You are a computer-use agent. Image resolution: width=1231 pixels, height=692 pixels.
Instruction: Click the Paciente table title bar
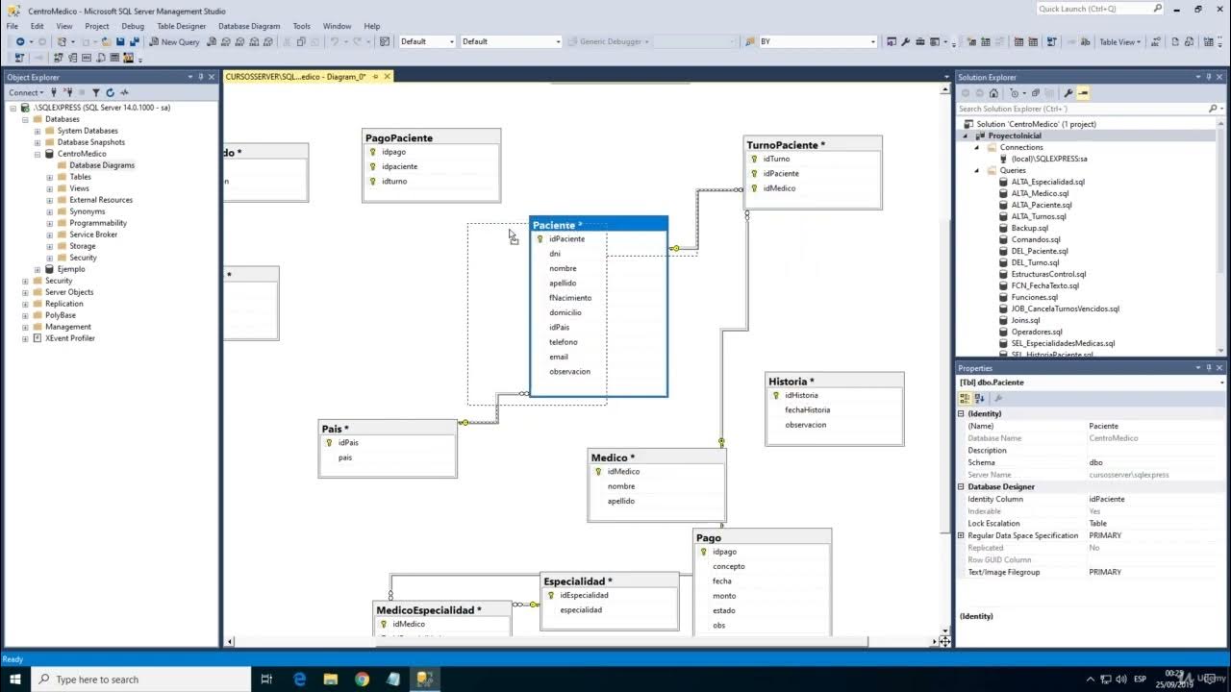click(x=598, y=225)
